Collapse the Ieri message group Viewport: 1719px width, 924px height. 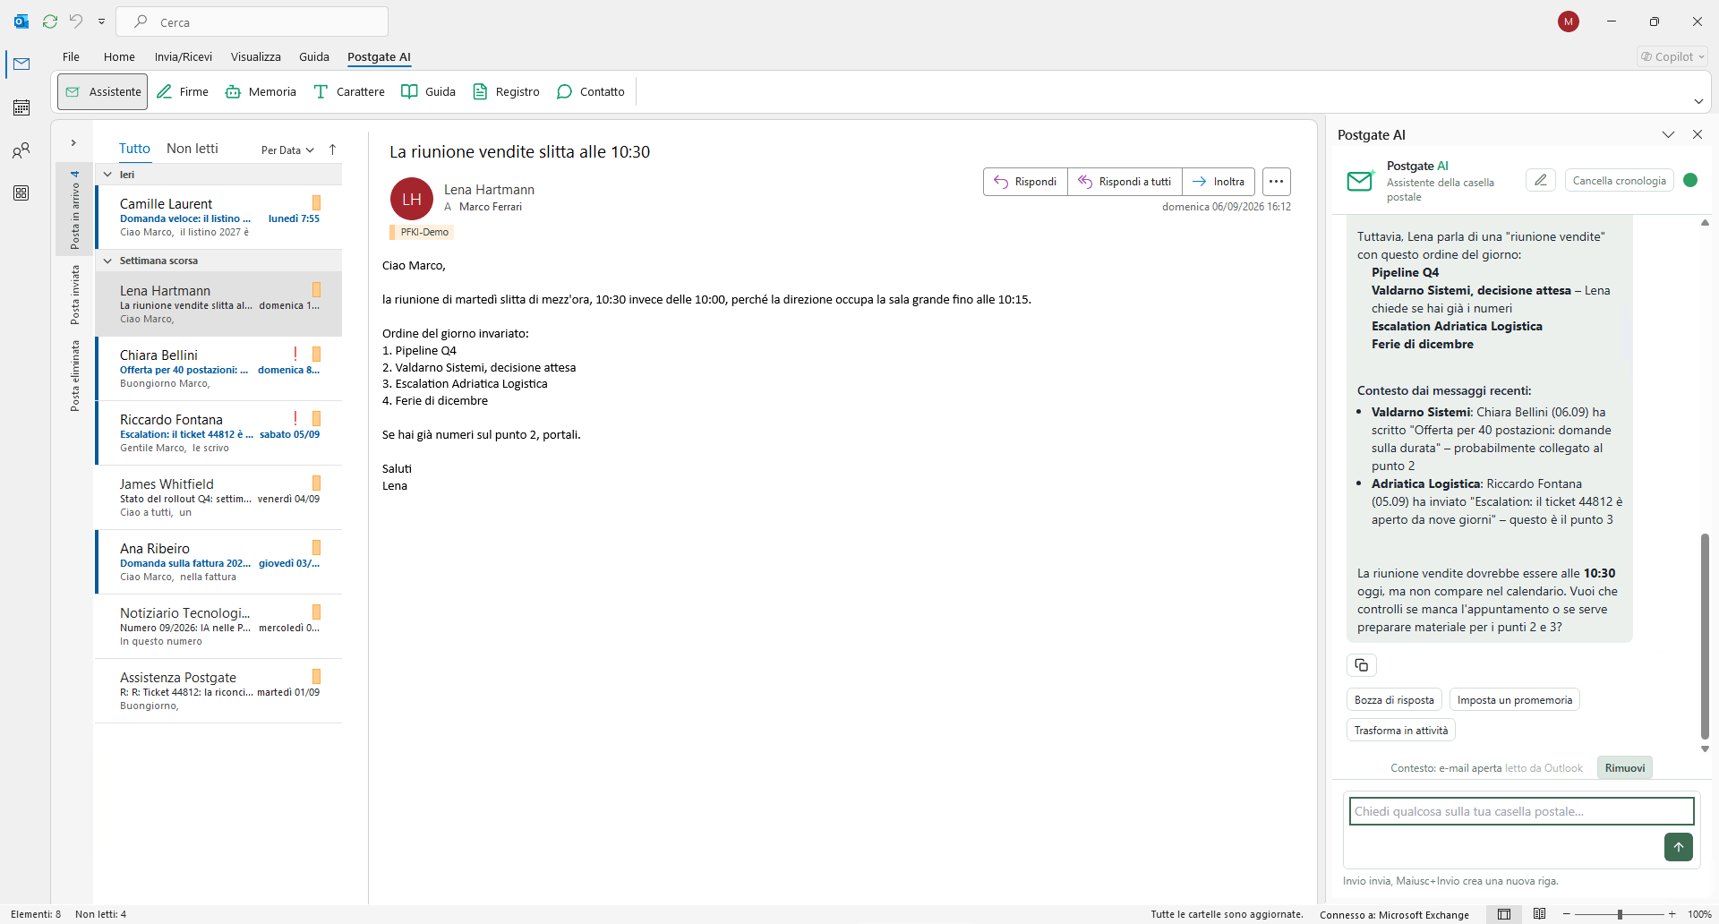107,175
